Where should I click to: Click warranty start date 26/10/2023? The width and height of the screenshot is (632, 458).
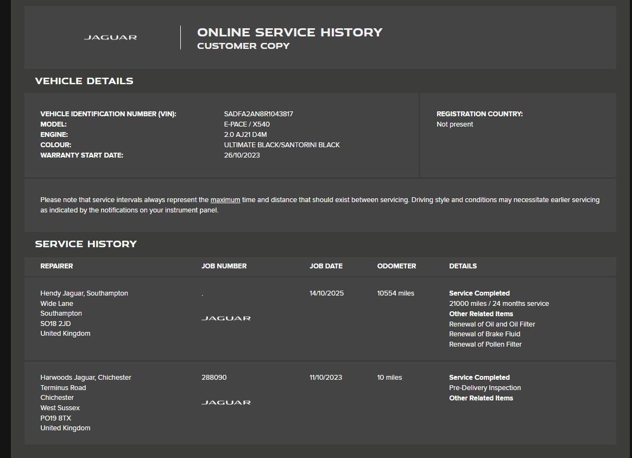[x=242, y=155]
